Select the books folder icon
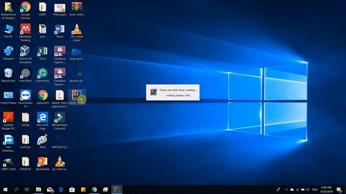346x194 pixels. 25,120
